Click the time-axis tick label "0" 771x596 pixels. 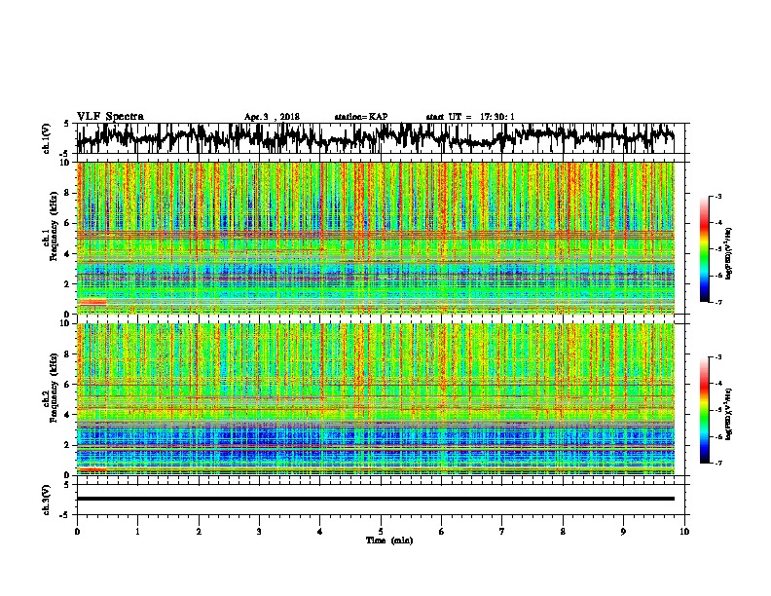[77, 531]
